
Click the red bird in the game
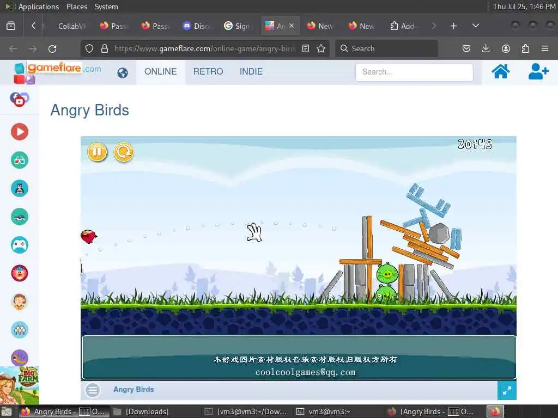point(89,236)
